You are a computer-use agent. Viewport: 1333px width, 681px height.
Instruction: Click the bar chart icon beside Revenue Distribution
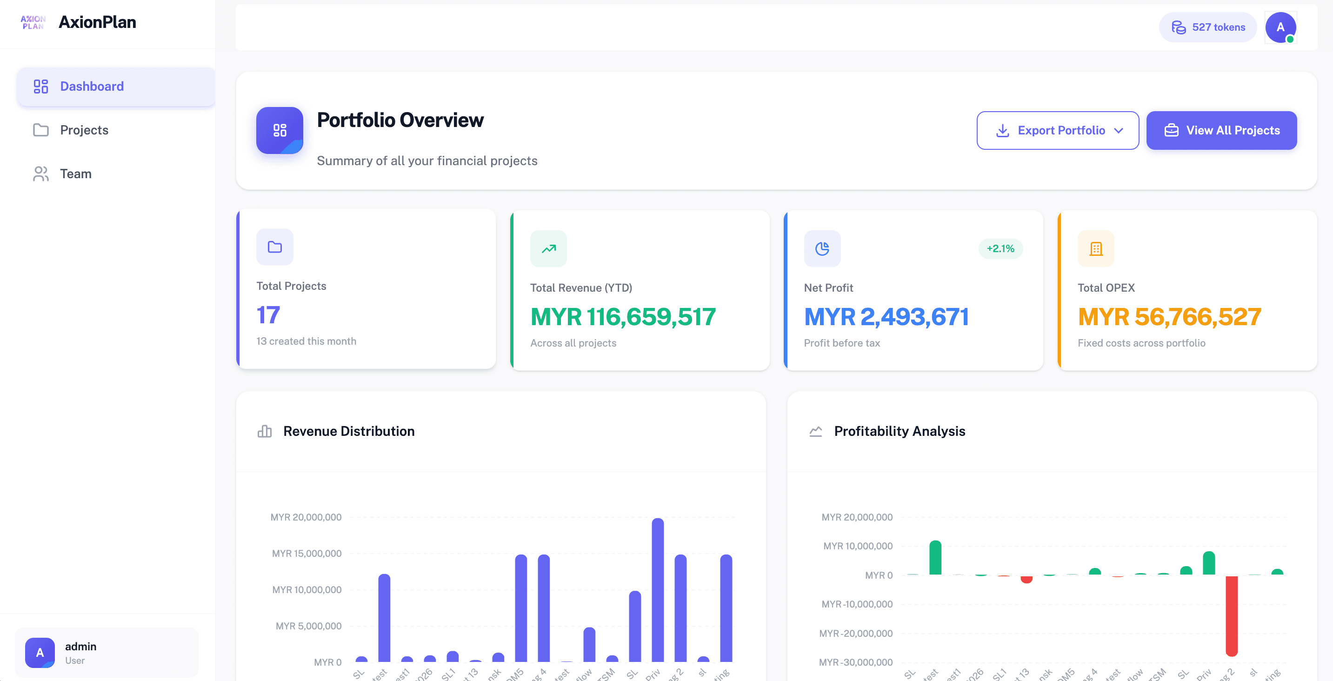tap(265, 431)
